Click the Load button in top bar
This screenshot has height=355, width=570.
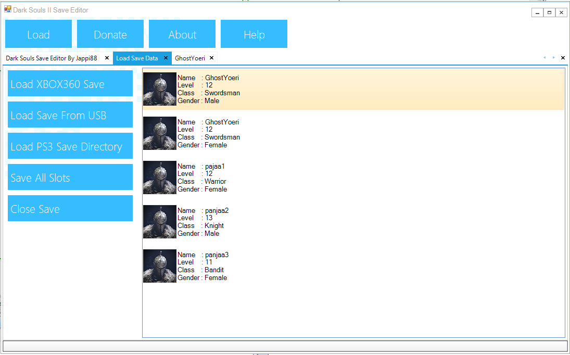(x=39, y=34)
